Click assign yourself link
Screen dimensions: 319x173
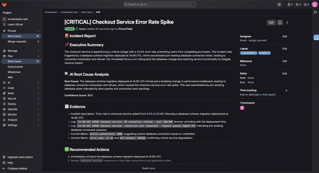[x=257, y=40]
